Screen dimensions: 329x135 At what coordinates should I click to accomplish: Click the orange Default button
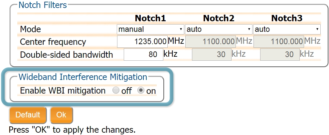[28, 115]
